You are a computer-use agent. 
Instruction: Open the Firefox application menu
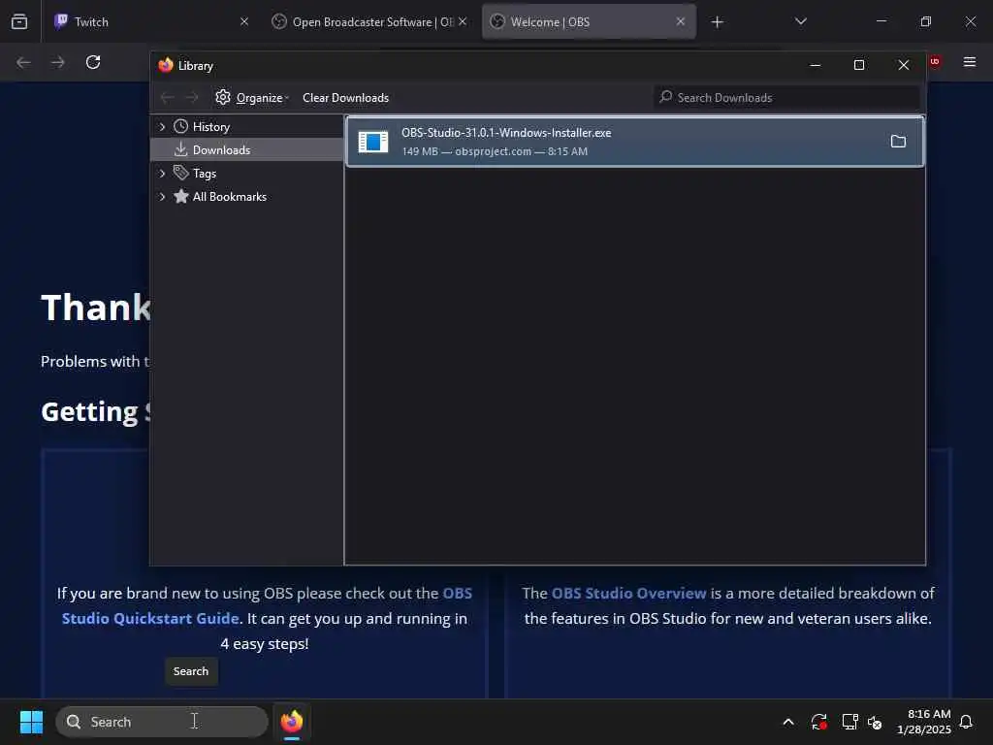970,61
